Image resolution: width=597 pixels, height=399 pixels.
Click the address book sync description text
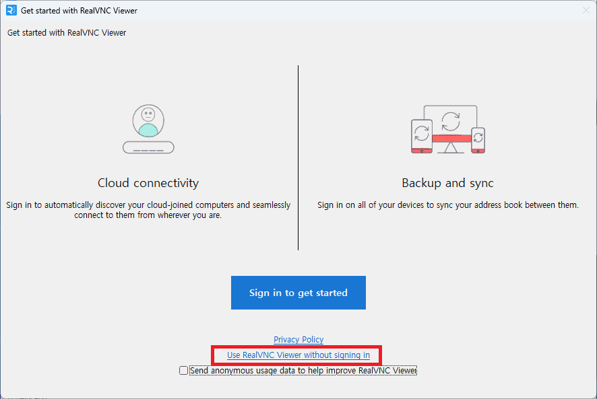click(x=448, y=205)
